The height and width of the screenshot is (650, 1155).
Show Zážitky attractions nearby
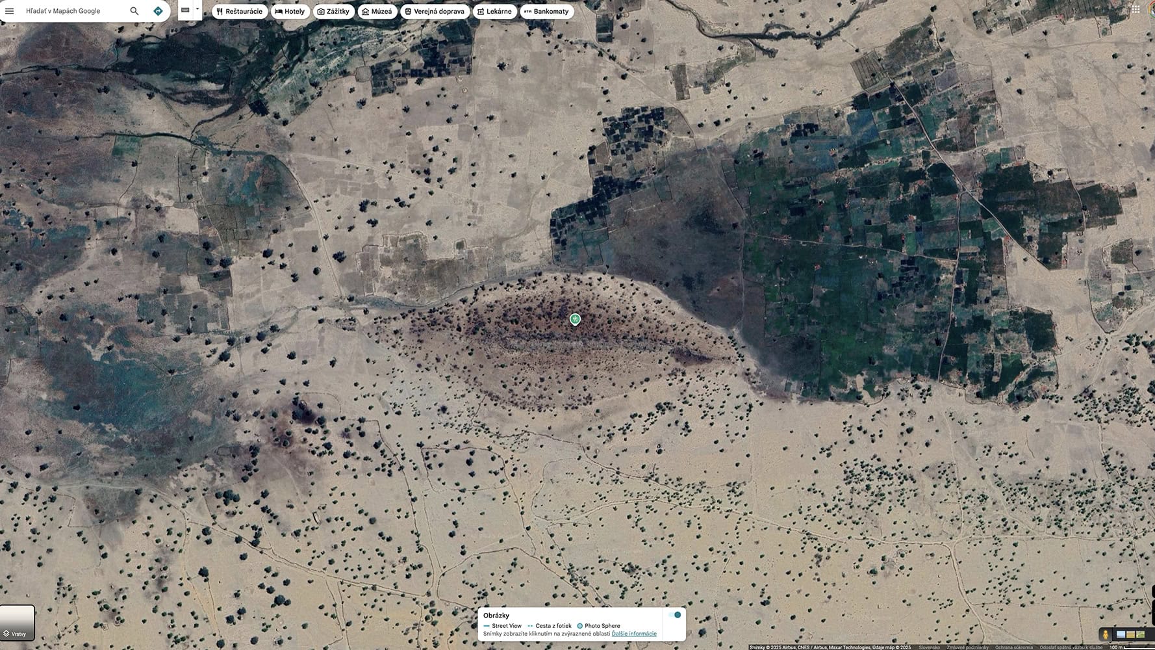[333, 12]
